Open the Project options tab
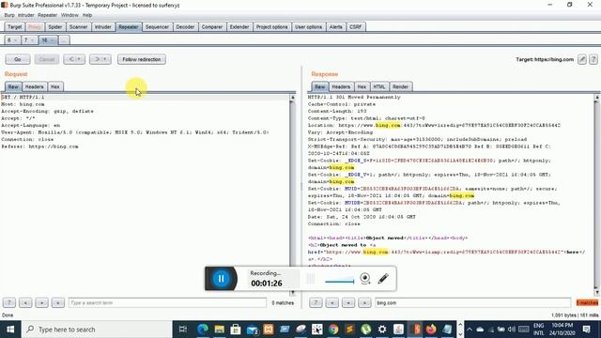 271,27
